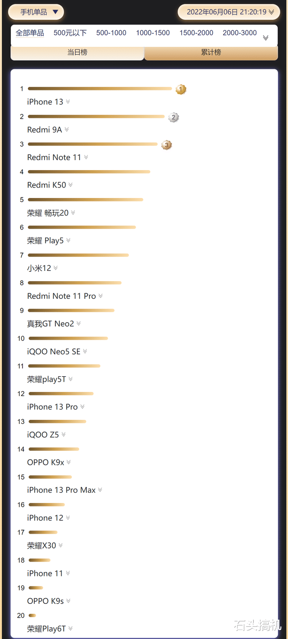This screenshot has width=288, height=639.
Task: Switch to the 当日榜 tab
Action: [77, 52]
